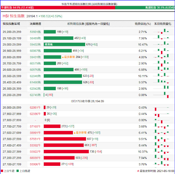175x174 pixels.
Task: Click the 651 [-307] contract value
Action: (x=91, y=145)
